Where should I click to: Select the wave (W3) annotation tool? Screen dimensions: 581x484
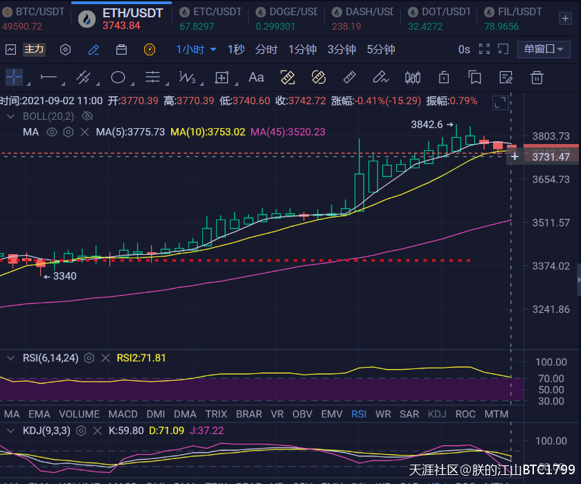[188, 78]
